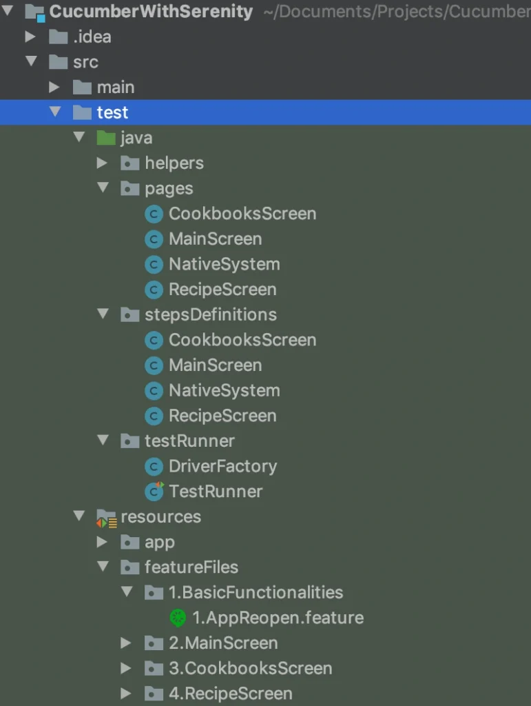Click the TestRunner runnable class icon
The height and width of the screenshot is (706, 531).
[x=154, y=491]
